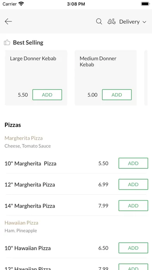Open the search magnifier icon

[x=99, y=21]
